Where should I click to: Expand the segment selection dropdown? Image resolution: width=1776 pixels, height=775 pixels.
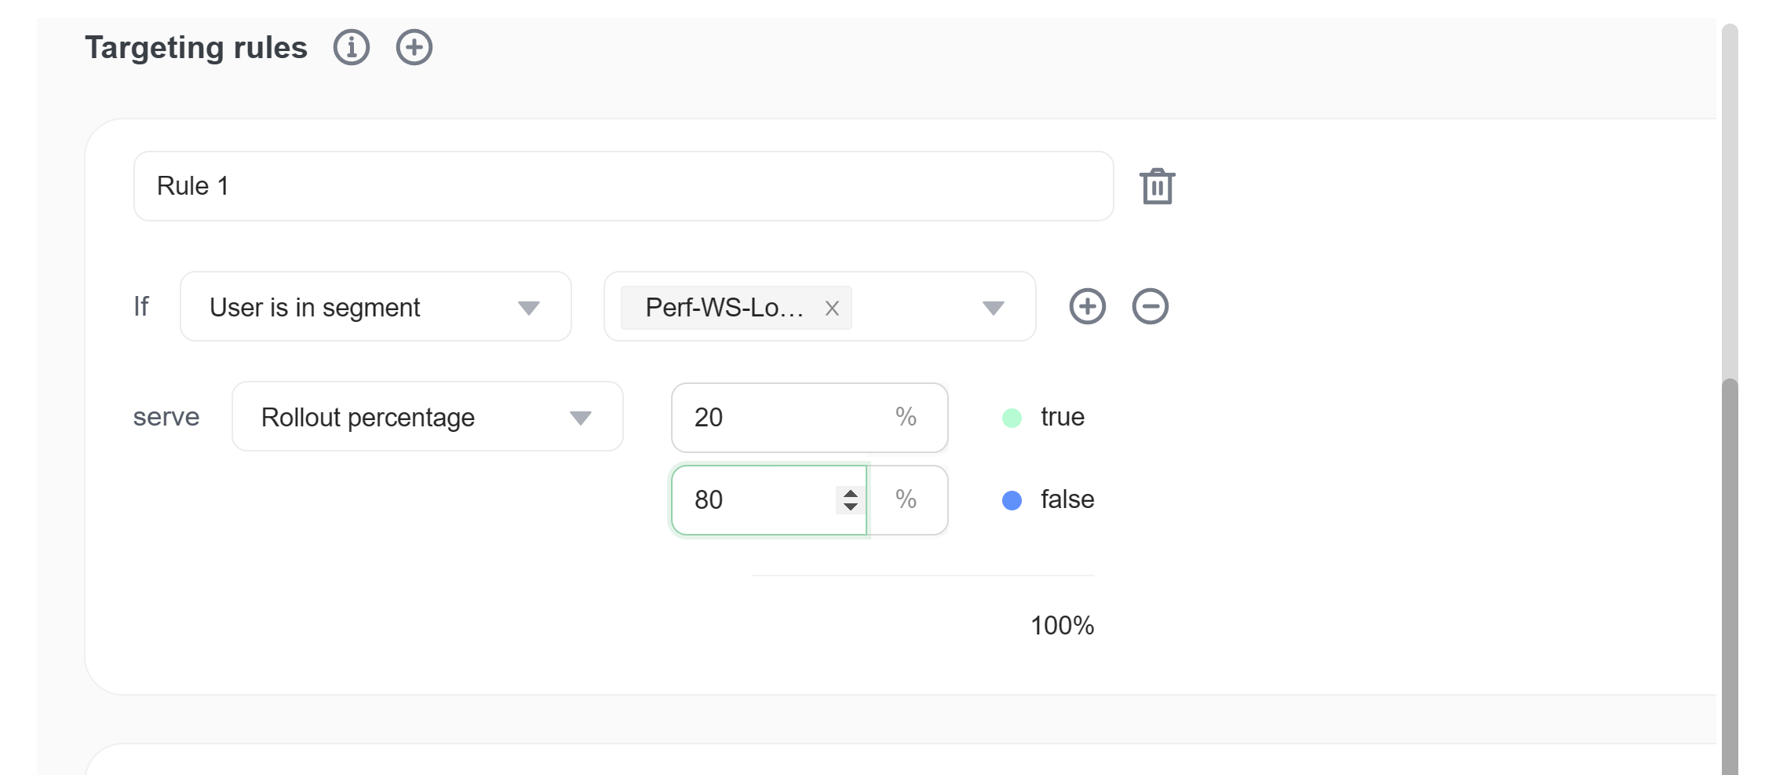click(994, 307)
